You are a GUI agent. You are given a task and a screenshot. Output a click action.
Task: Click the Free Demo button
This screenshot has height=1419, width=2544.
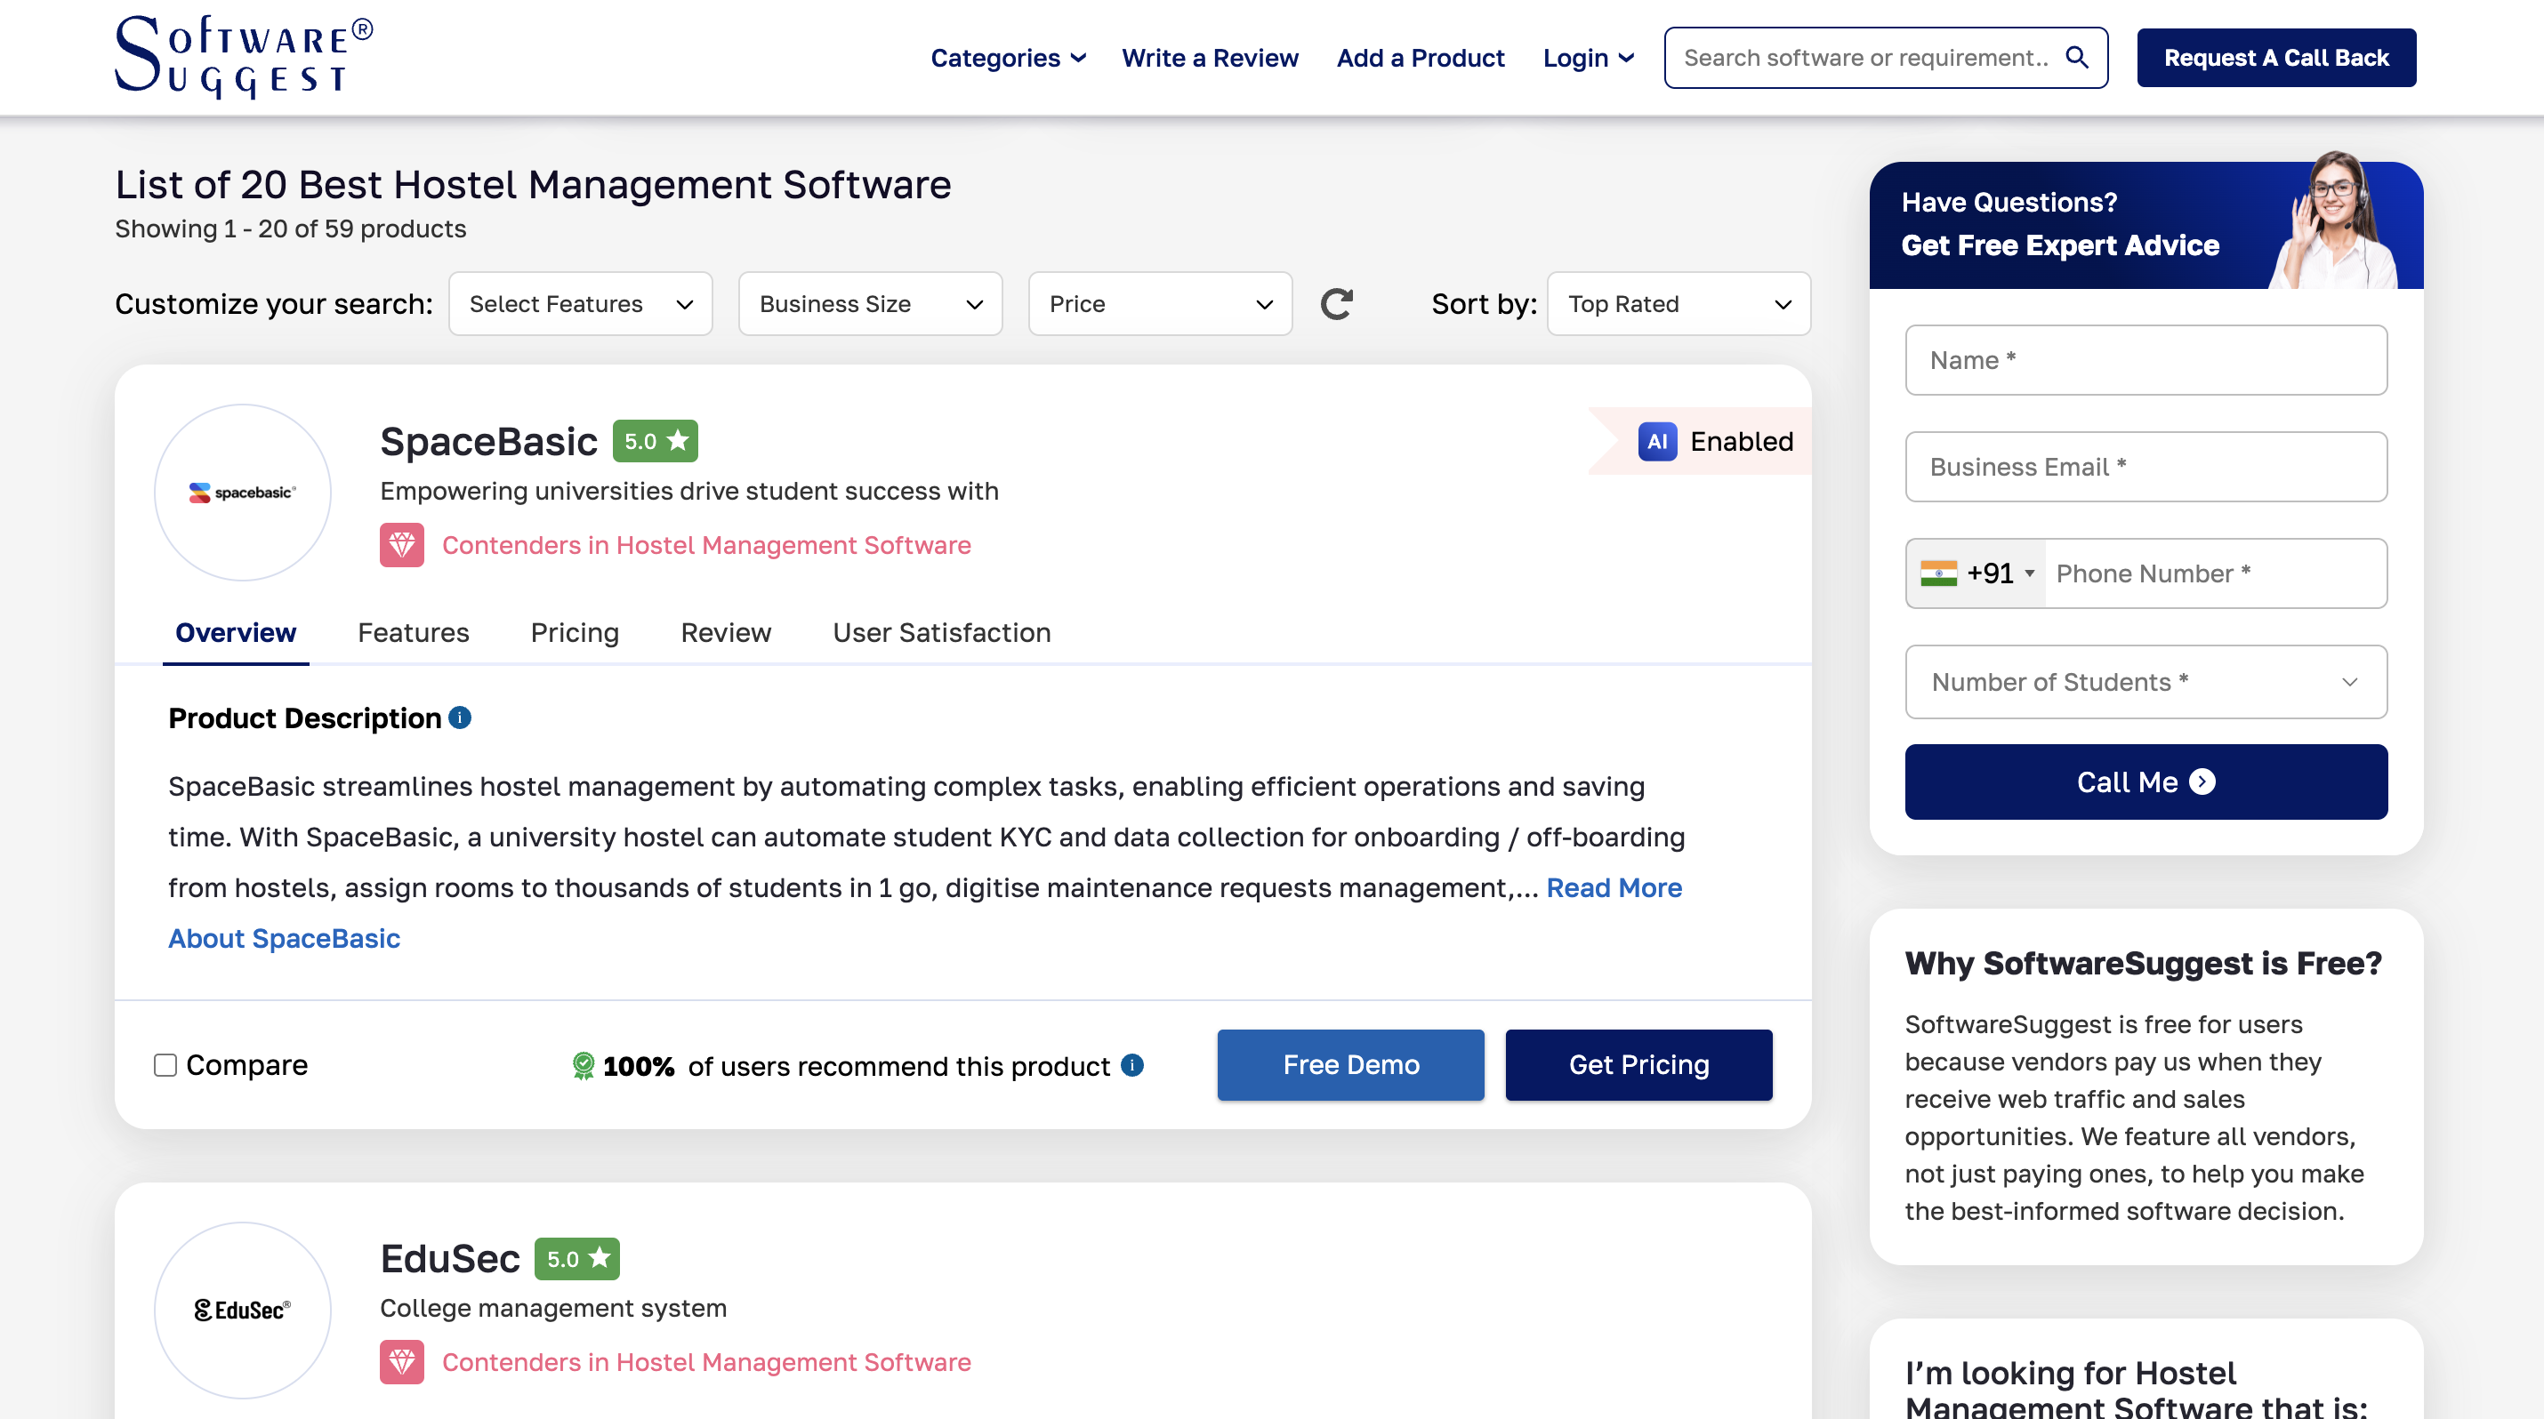[1350, 1065]
